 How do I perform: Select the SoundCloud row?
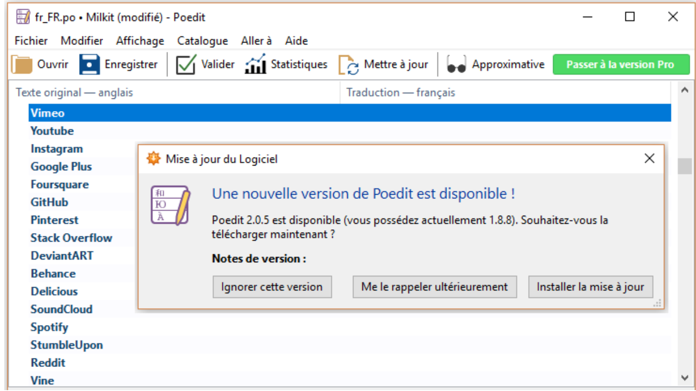point(82,309)
